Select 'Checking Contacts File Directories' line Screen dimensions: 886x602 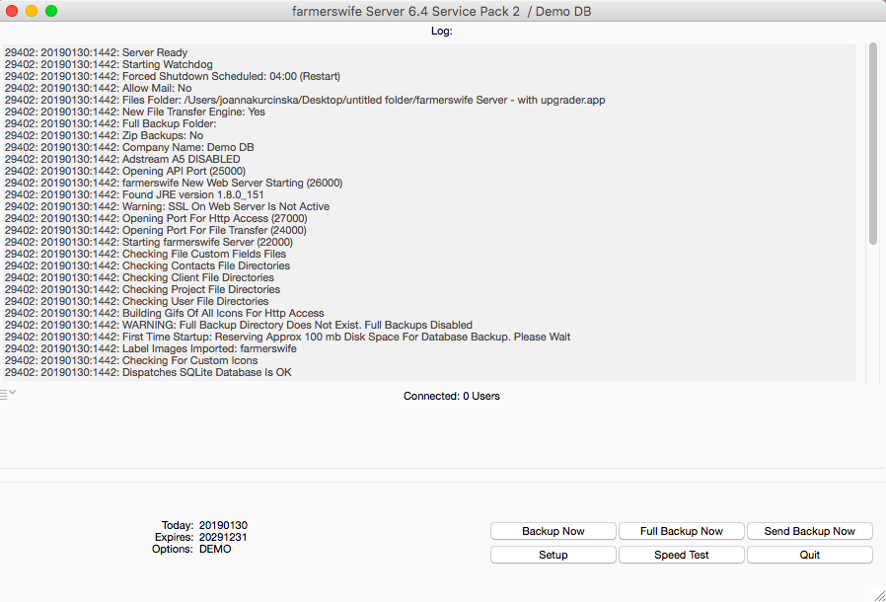[x=147, y=266]
